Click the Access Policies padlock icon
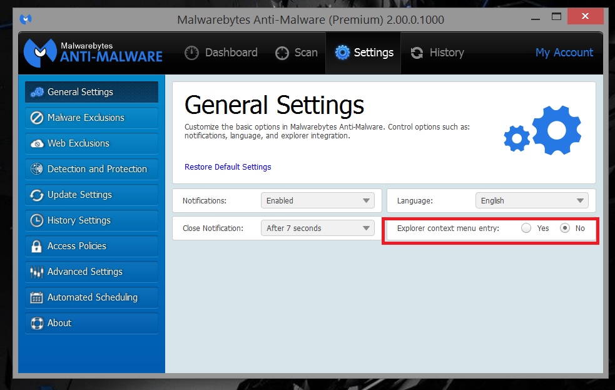This screenshot has width=615, height=390. coord(36,246)
